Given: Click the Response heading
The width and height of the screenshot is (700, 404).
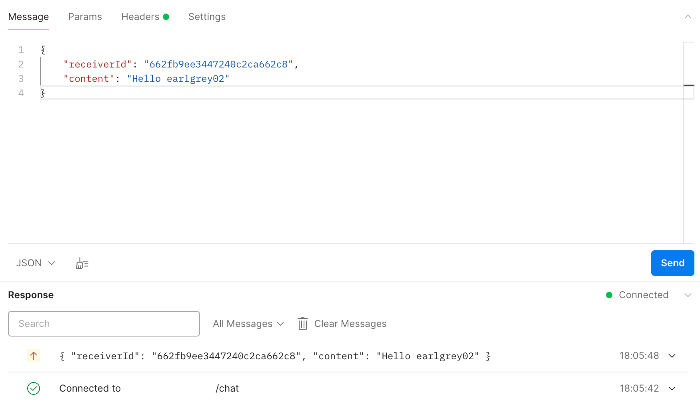Looking at the screenshot, I should pos(31,295).
